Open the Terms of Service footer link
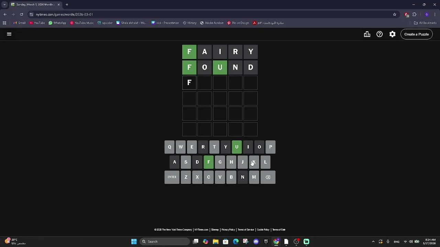The image size is (440, 247). [x=246, y=230]
